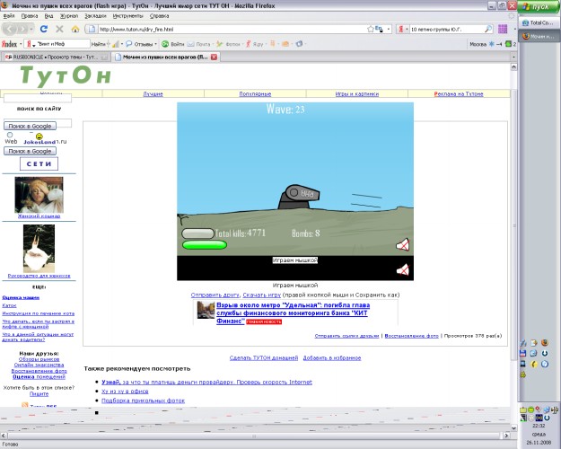
Task: Toggle the speaker icon on the black strip
Action: 403,269
